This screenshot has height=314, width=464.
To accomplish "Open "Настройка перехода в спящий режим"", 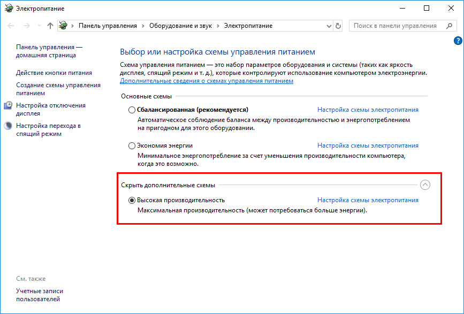I will point(48,130).
